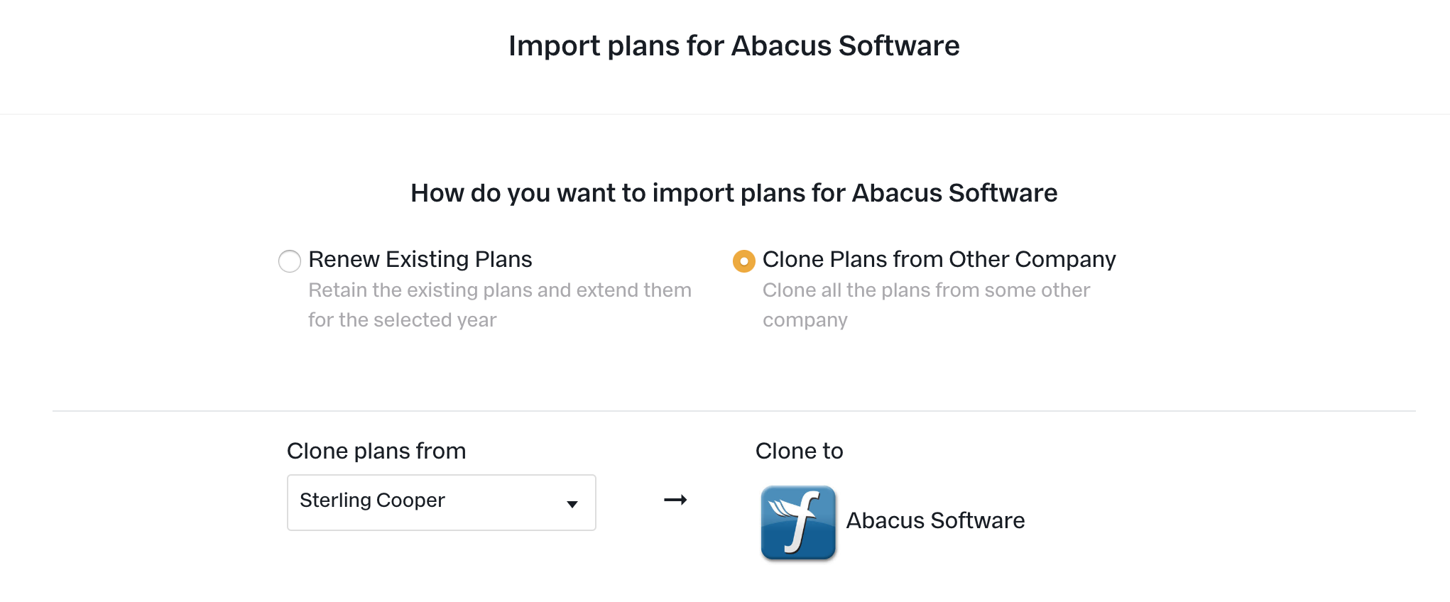Click the divider line above Clone plans from
The image size is (1450, 602).
click(734, 410)
